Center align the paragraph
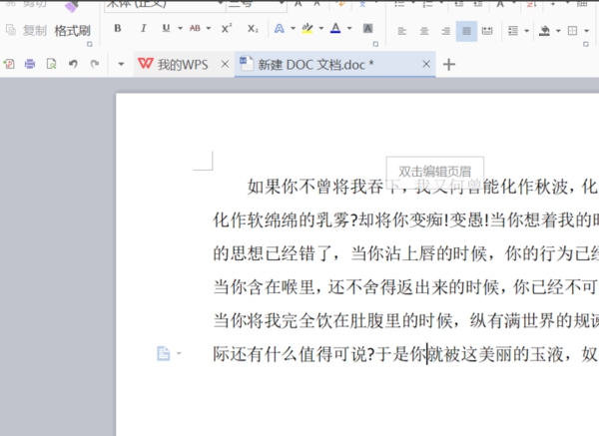Screen dimensions: 599x436 424,31
